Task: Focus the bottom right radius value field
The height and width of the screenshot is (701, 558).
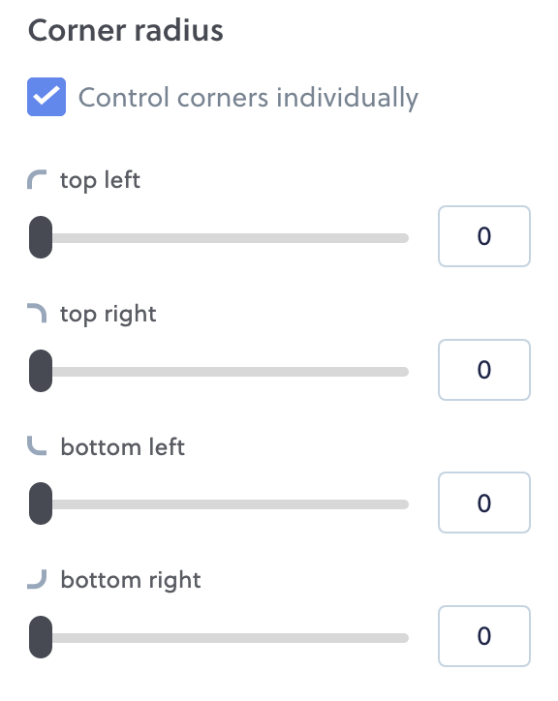Action: (484, 636)
